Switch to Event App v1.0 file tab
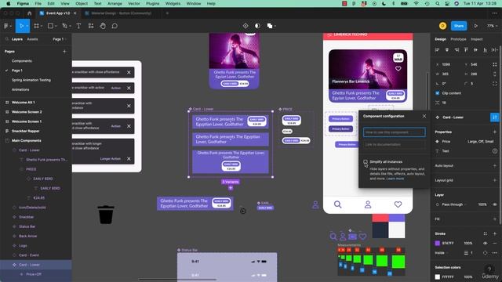 57,13
